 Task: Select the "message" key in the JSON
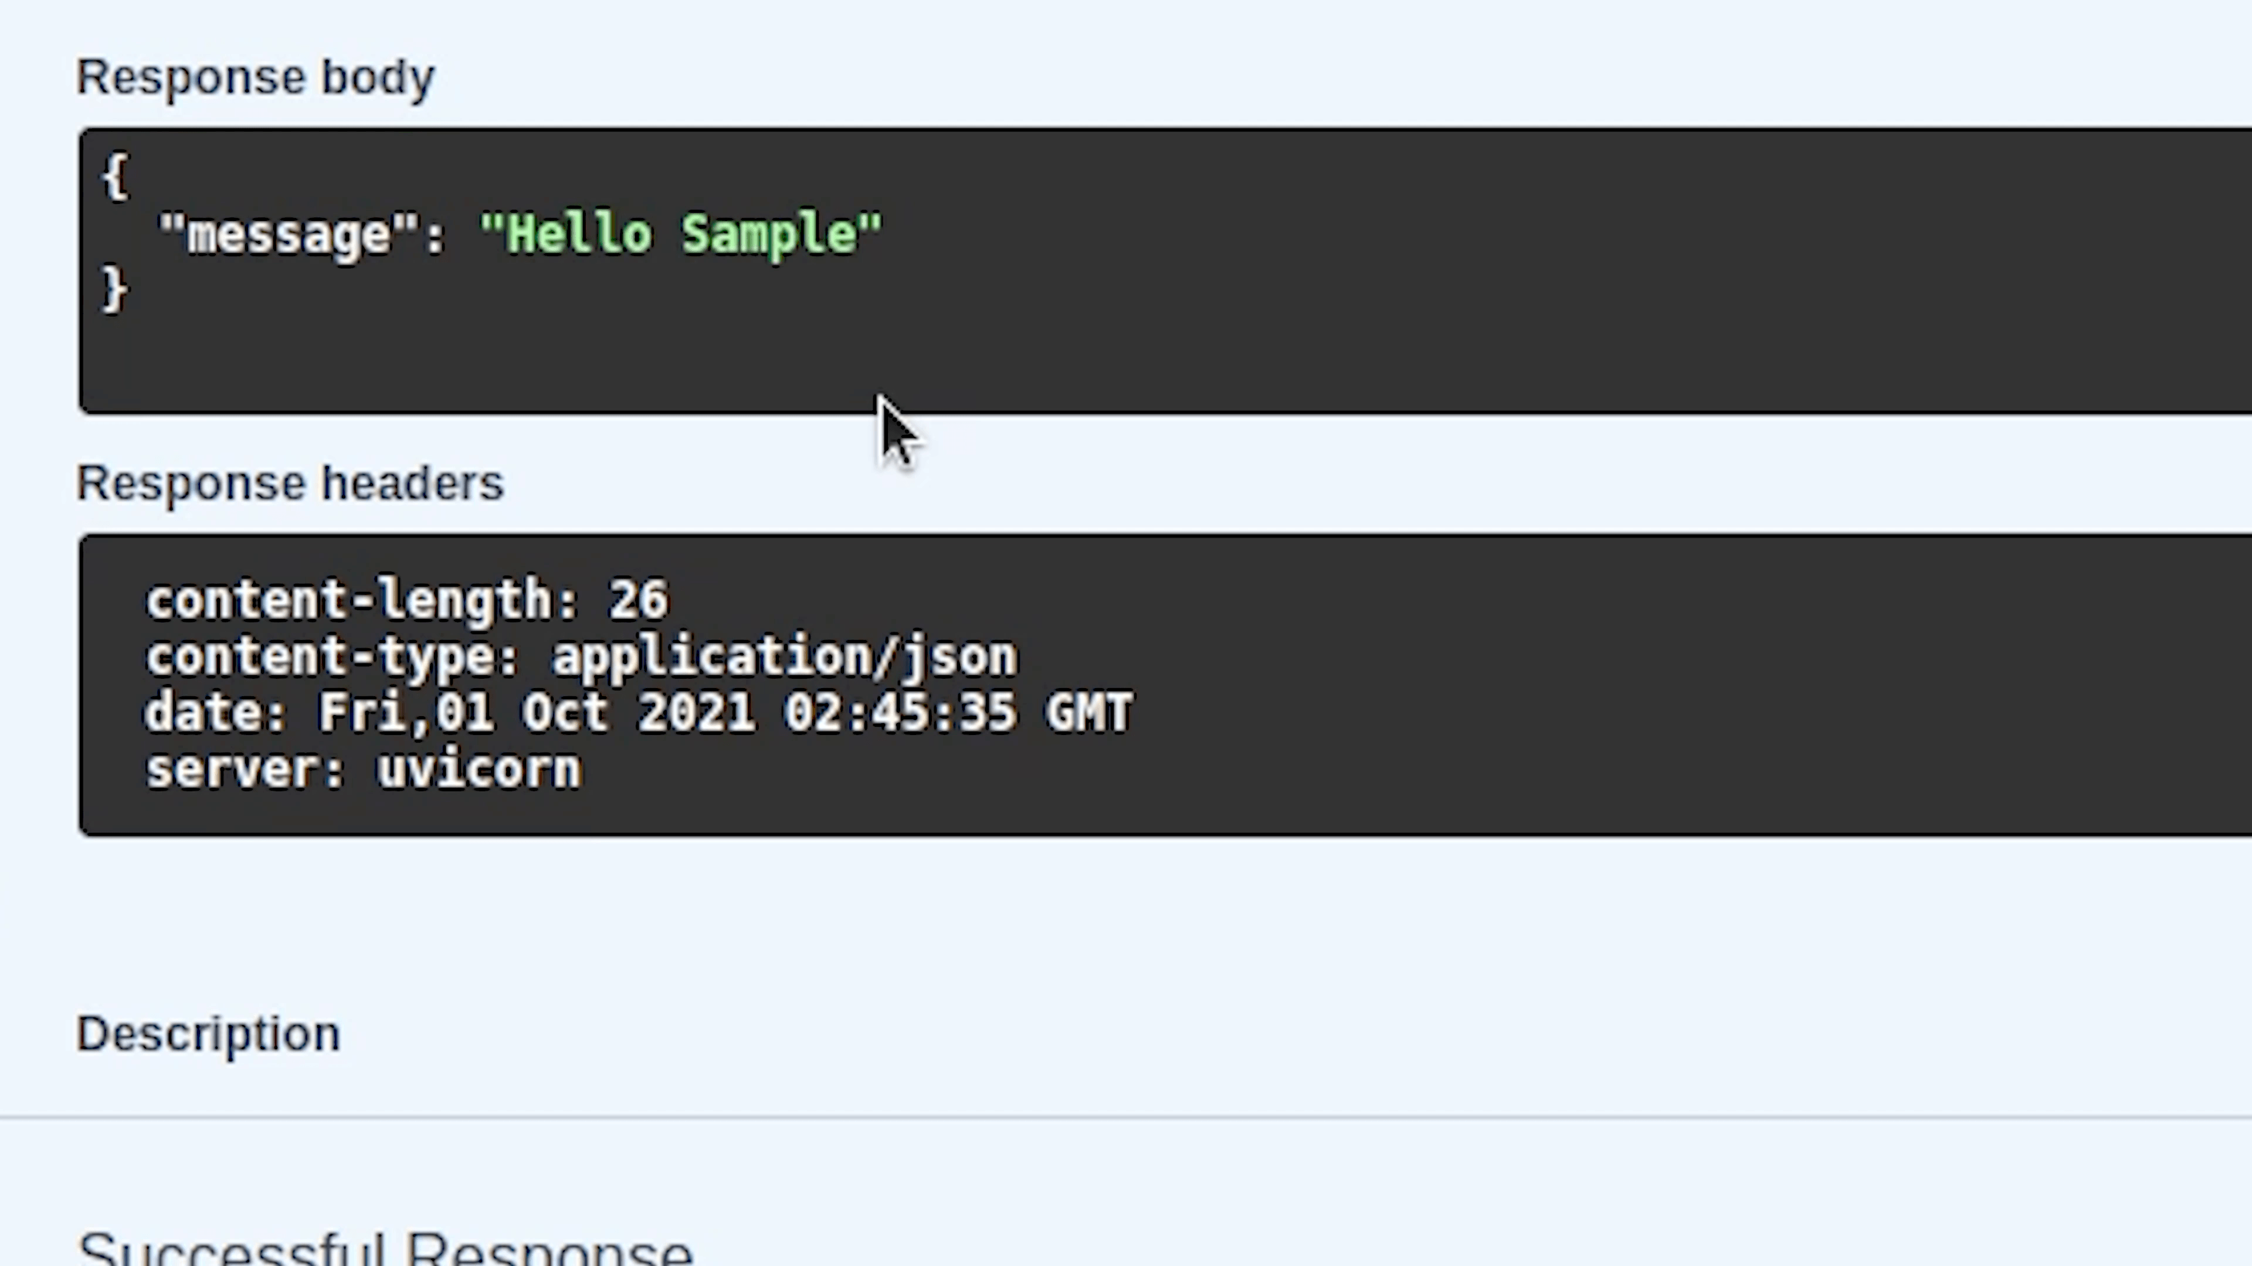pos(289,235)
